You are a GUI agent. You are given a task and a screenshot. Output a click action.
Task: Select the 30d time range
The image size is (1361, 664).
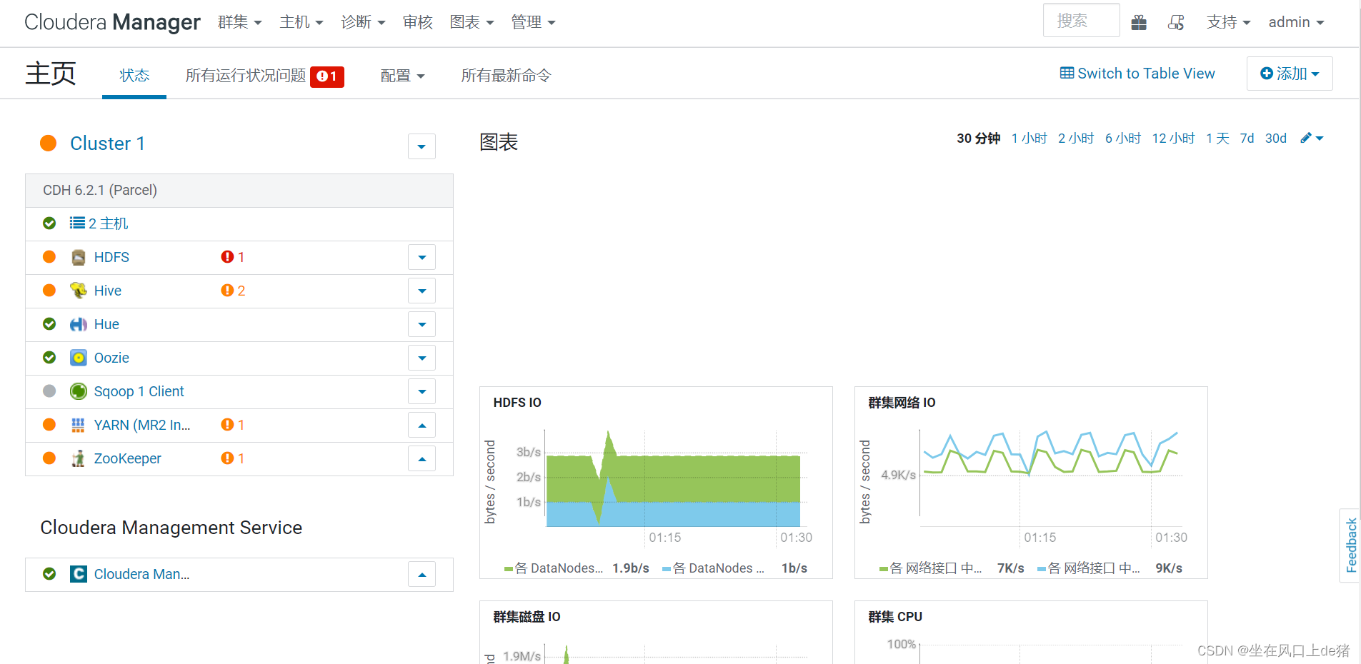tap(1276, 139)
